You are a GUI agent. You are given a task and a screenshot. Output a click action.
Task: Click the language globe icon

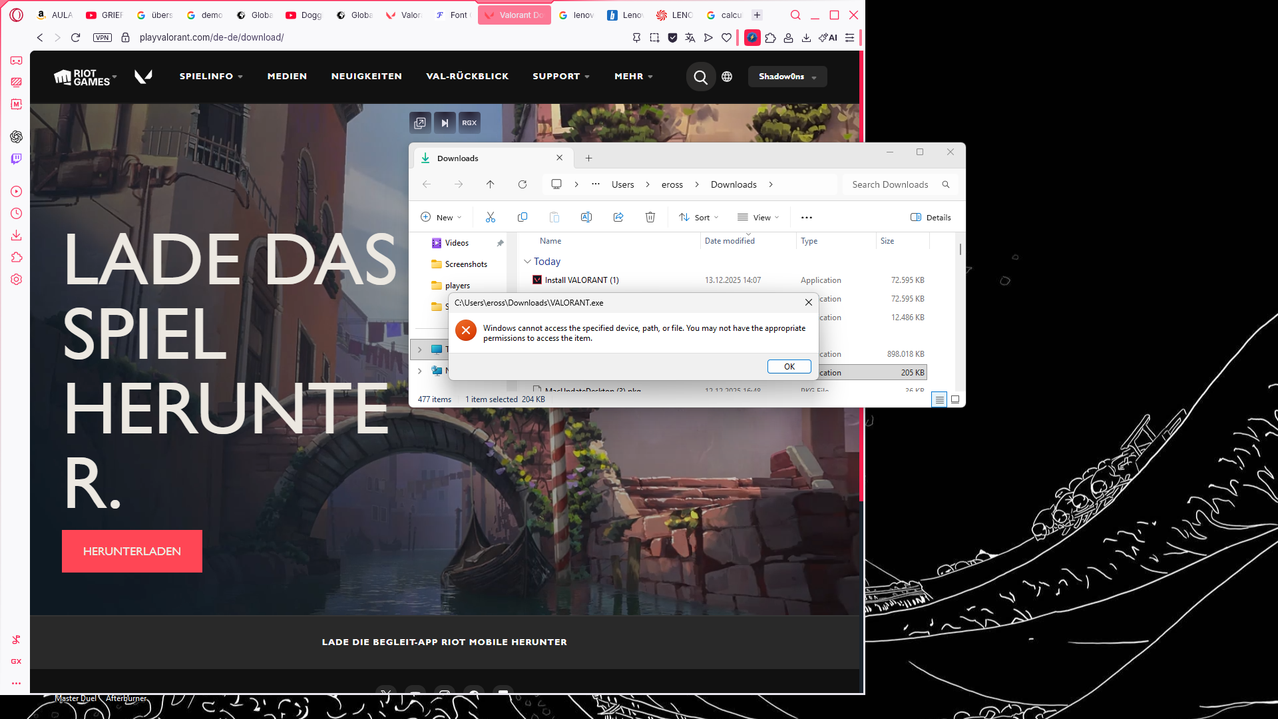(727, 77)
